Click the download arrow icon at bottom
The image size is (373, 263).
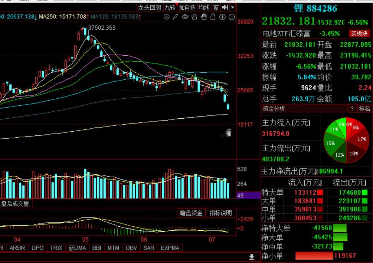252,257
